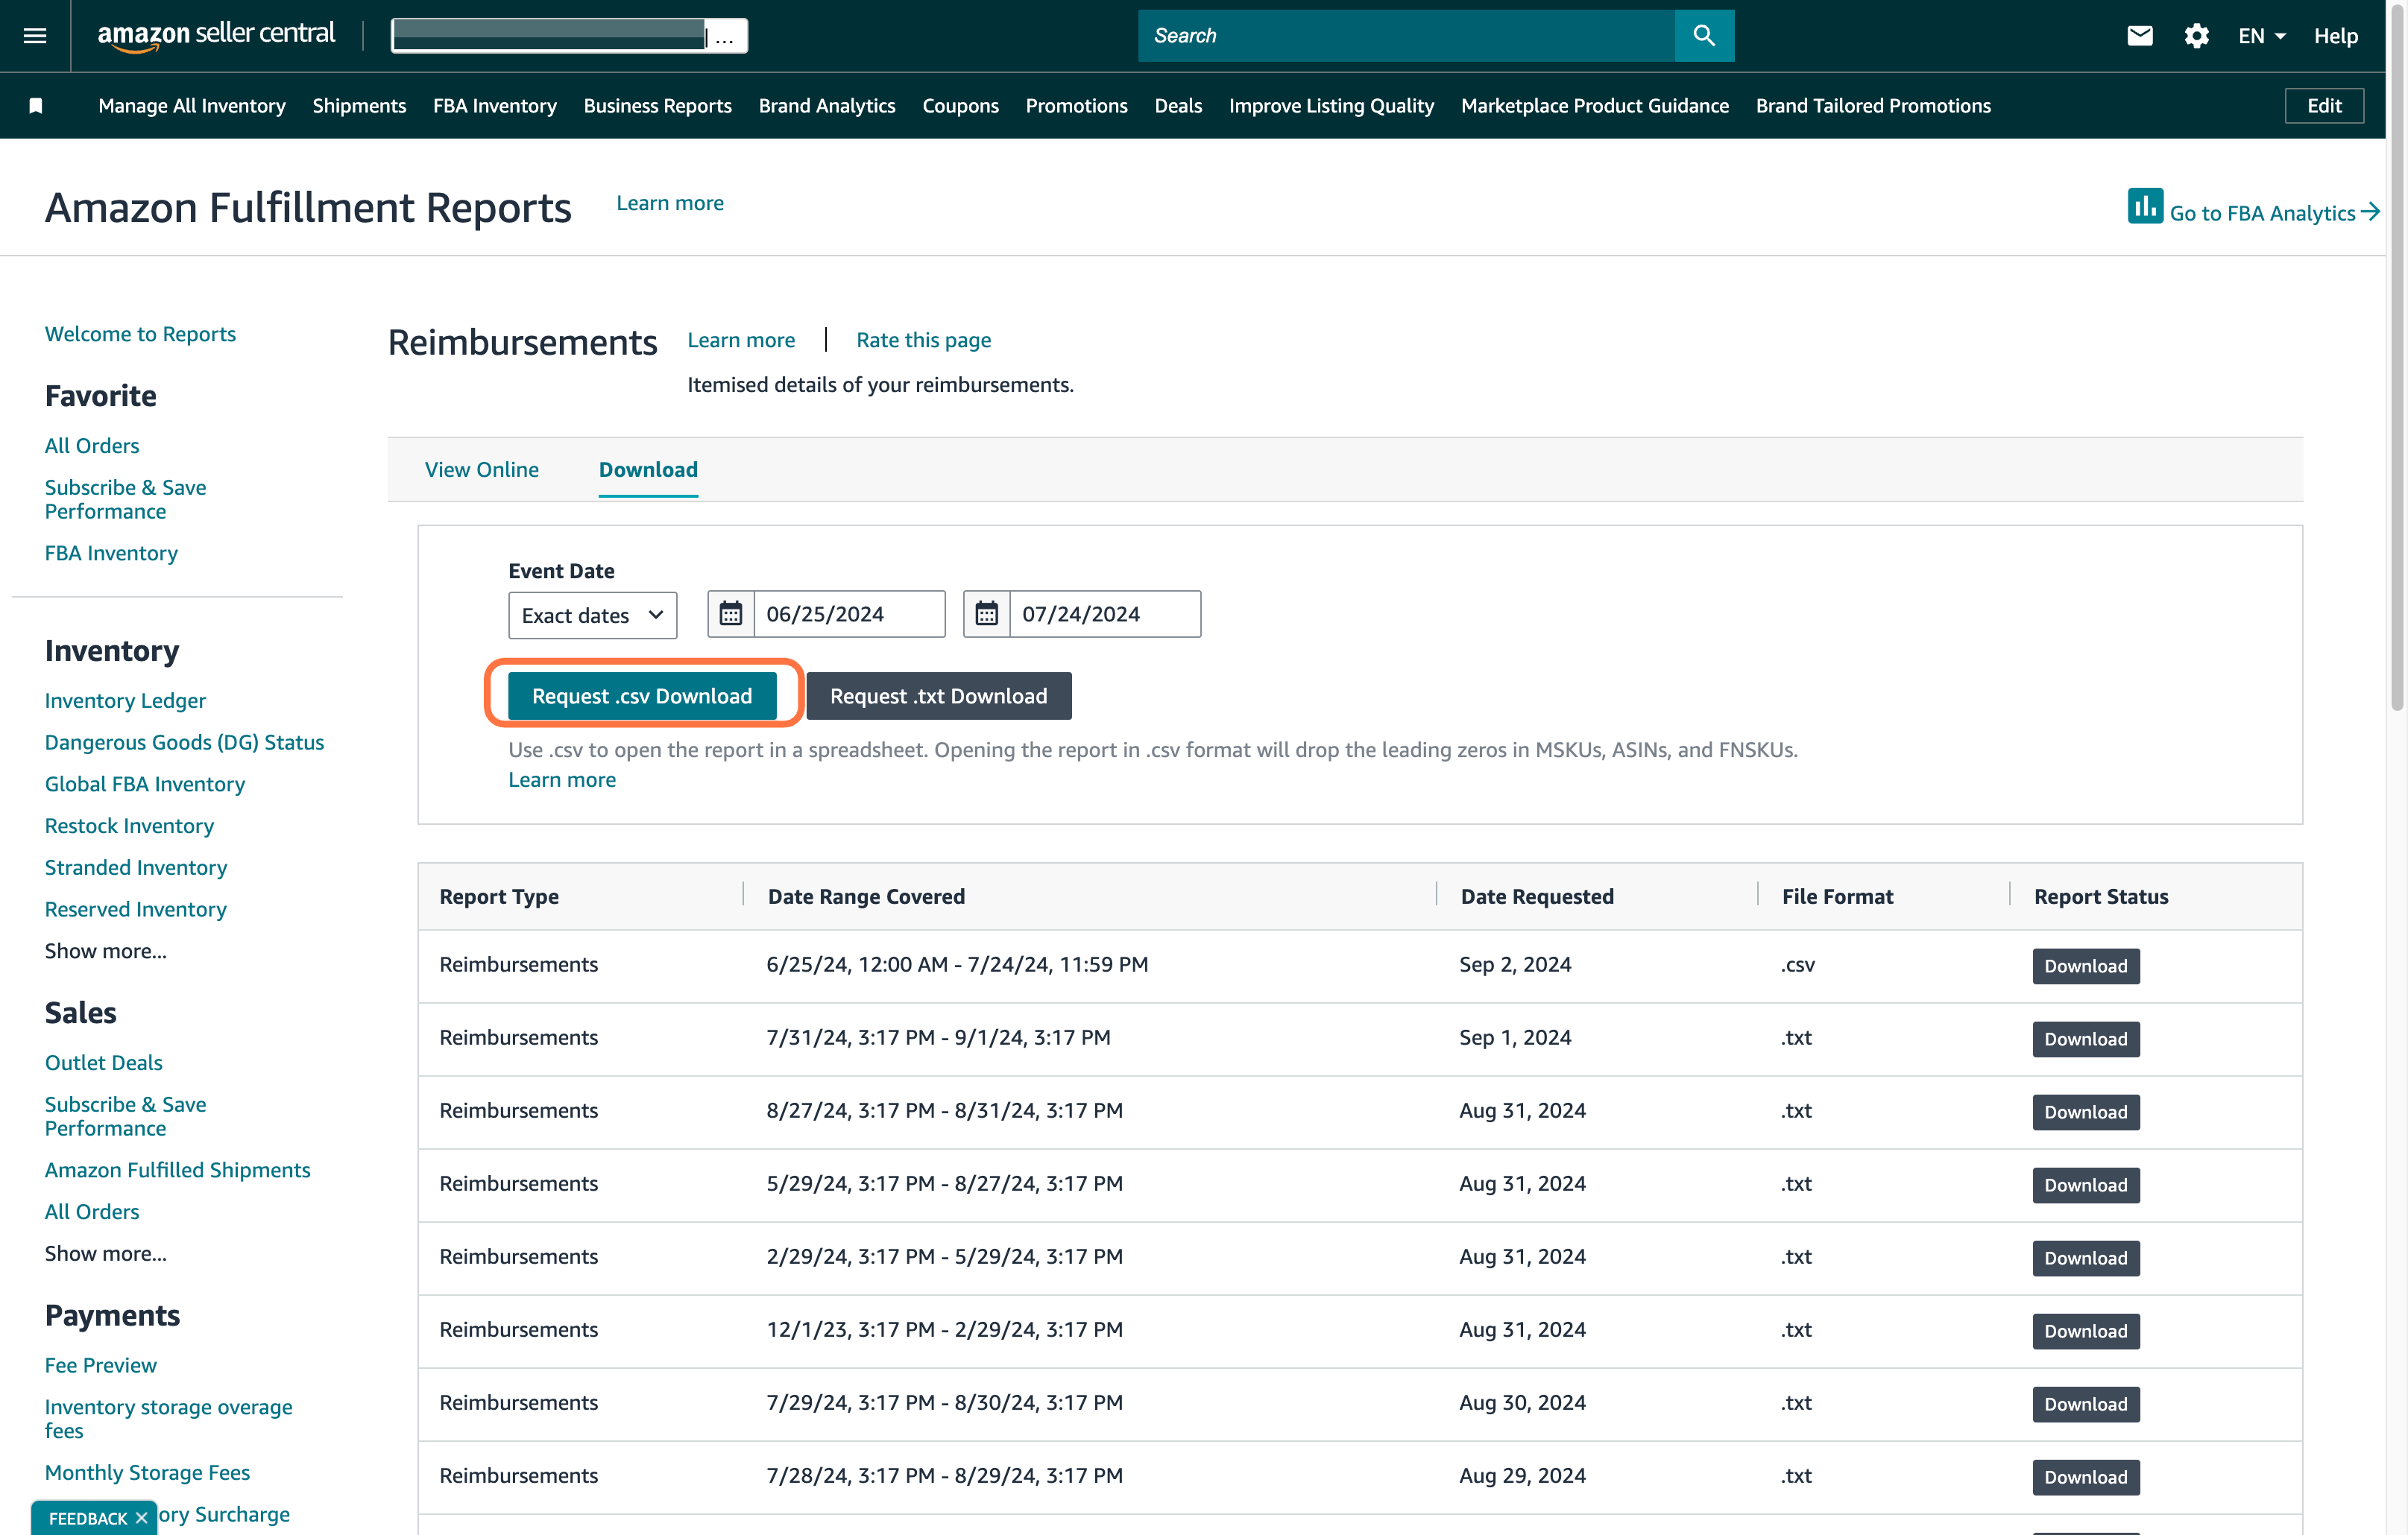
Task: Open the hamburger navigation menu
Action: (x=35, y=36)
